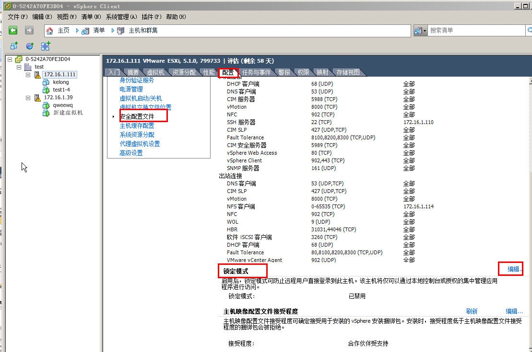The width and height of the screenshot is (532, 352).
Task: Click 刷新 link for 主机映像配置文件接受程度
Action: point(472,311)
